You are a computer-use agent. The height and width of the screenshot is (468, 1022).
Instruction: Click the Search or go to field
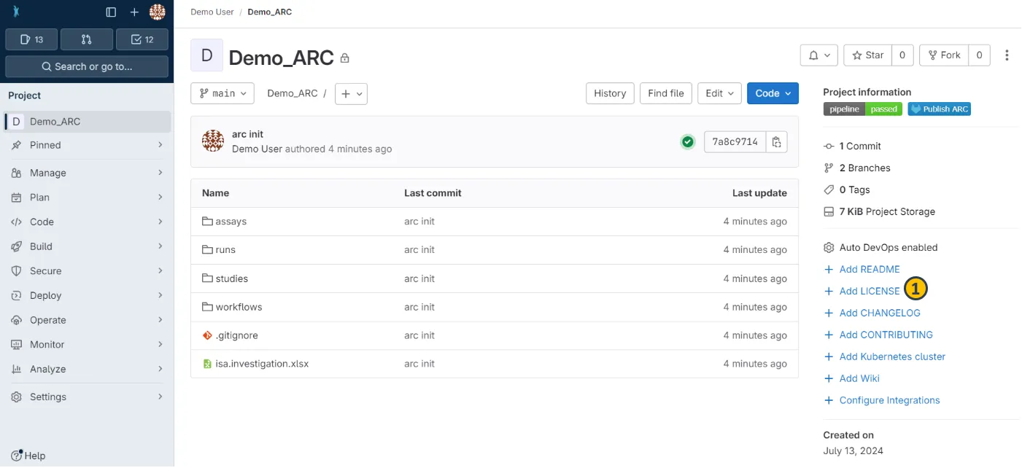click(x=87, y=66)
